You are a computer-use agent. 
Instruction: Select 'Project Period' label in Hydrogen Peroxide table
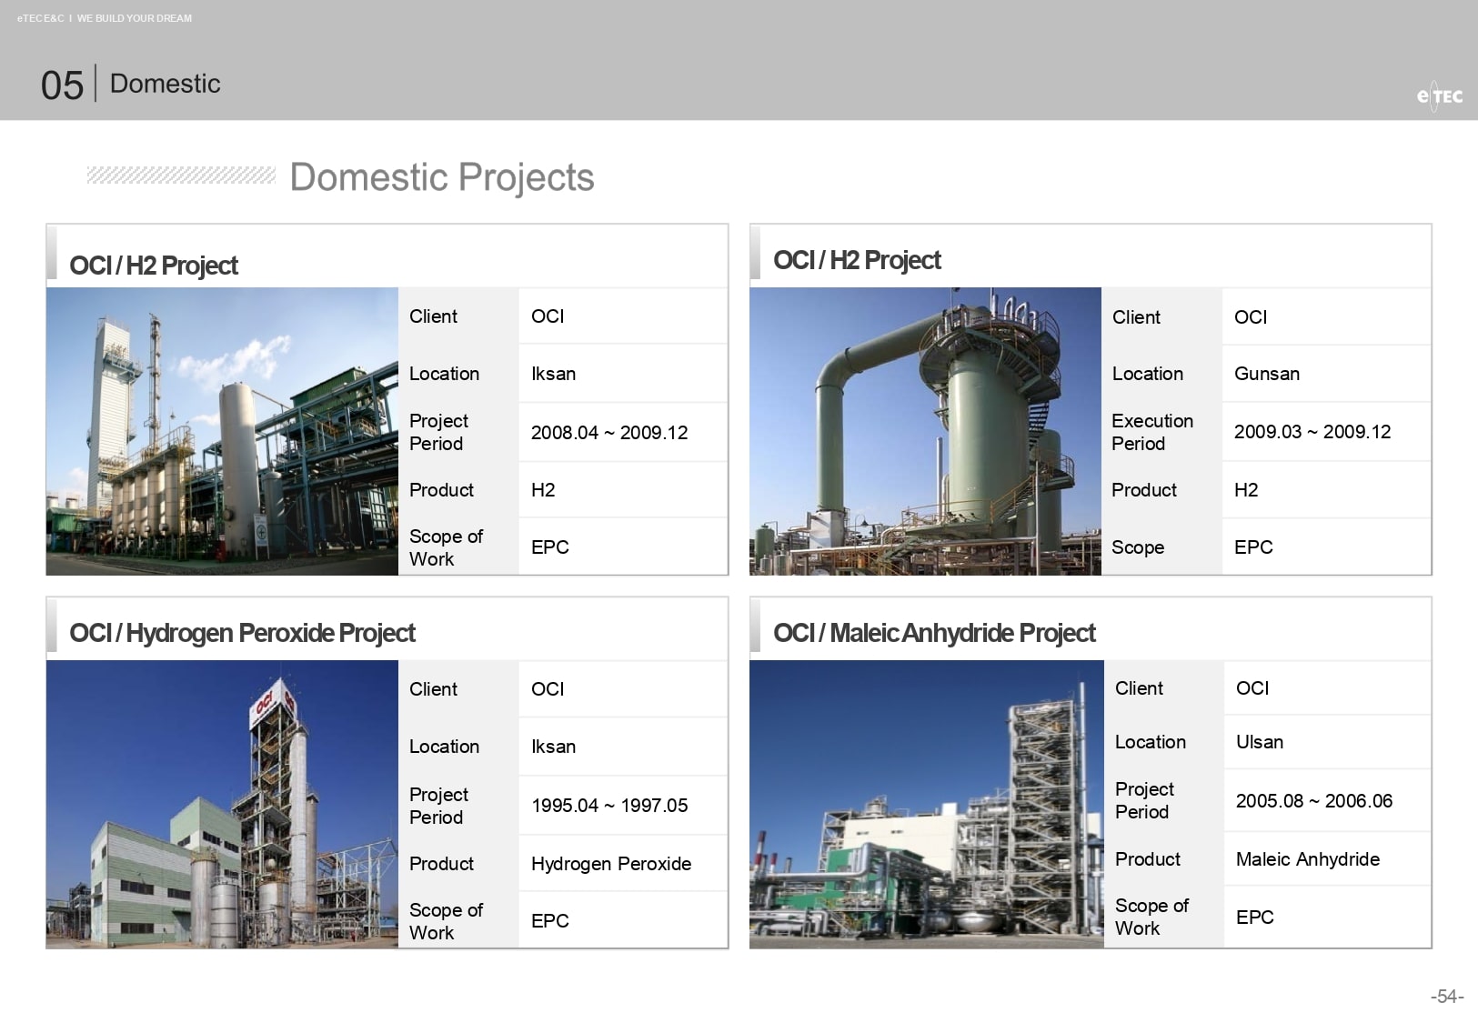[438, 806]
